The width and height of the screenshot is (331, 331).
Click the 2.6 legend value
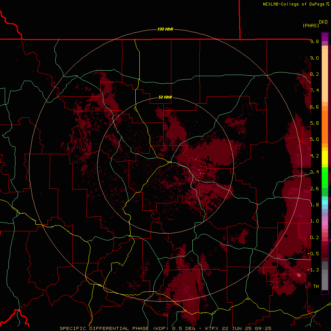[x=314, y=189]
